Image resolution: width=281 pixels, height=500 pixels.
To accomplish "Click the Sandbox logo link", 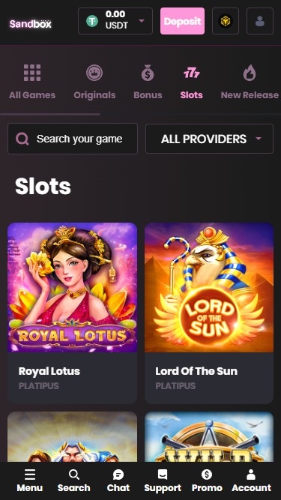I will pyautogui.click(x=31, y=24).
